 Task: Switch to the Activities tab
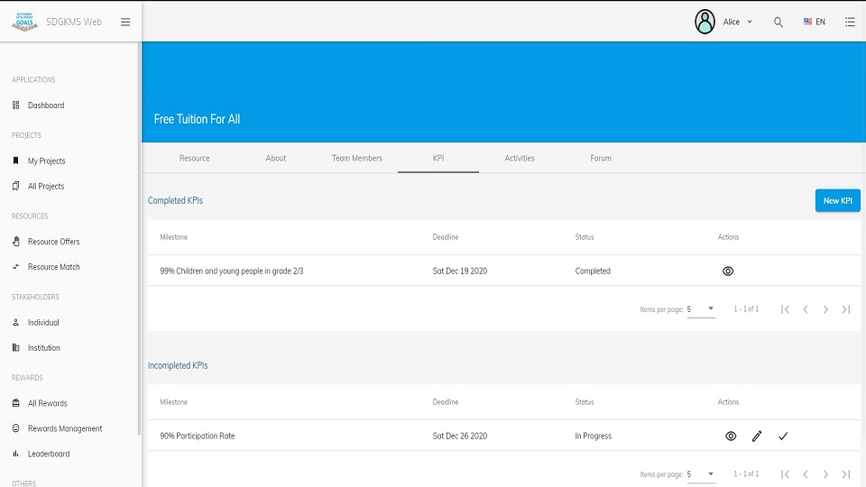pyautogui.click(x=520, y=158)
